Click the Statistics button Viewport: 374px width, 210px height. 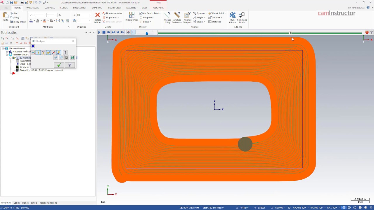coord(214,22)
